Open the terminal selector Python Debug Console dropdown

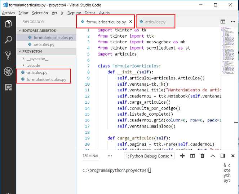pyautogui.click(x=149, y=156)
